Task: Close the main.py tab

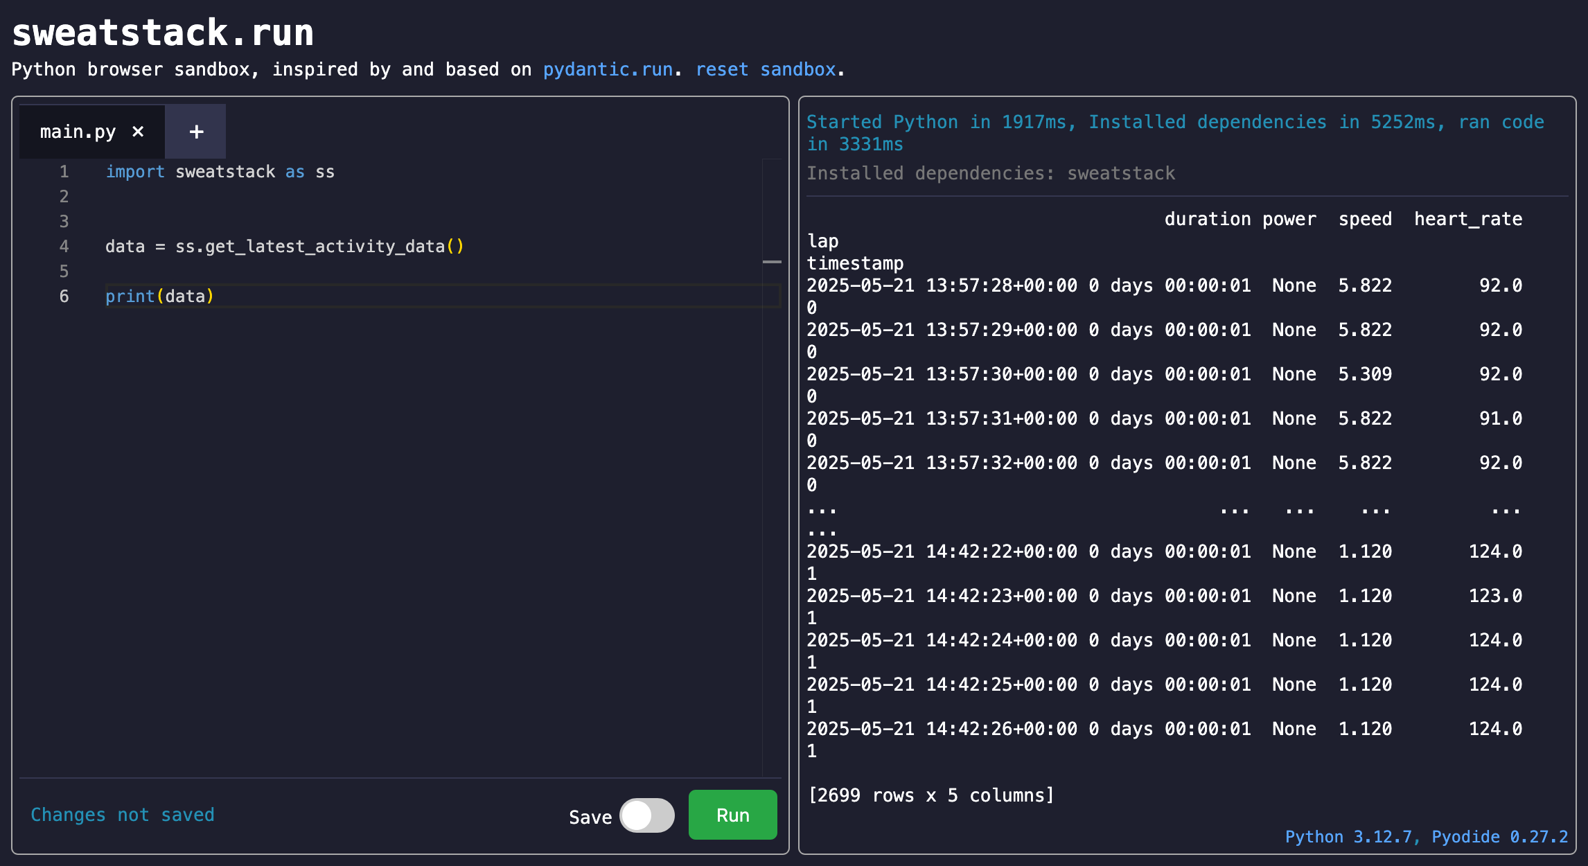Action: 138,132
